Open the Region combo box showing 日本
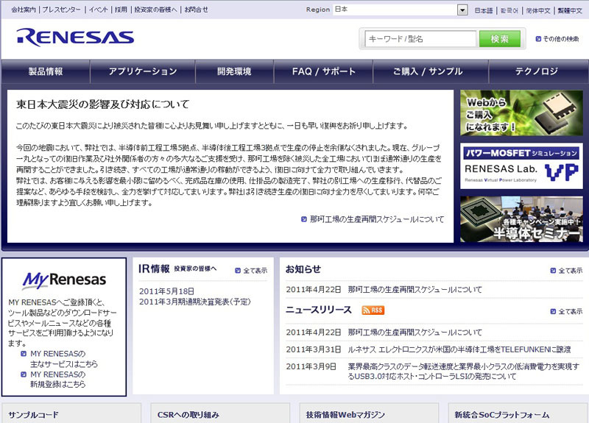Viewport: 589px width, 423px height. point(400,10)
